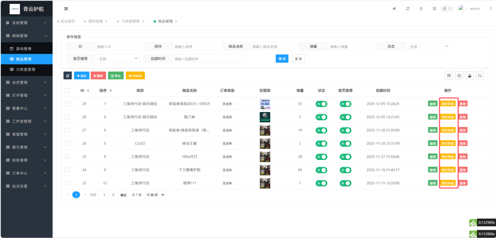Toggle 状态 switch for 峡谷王者
Viewport: 496px width, 238px height.
point(322,143)
